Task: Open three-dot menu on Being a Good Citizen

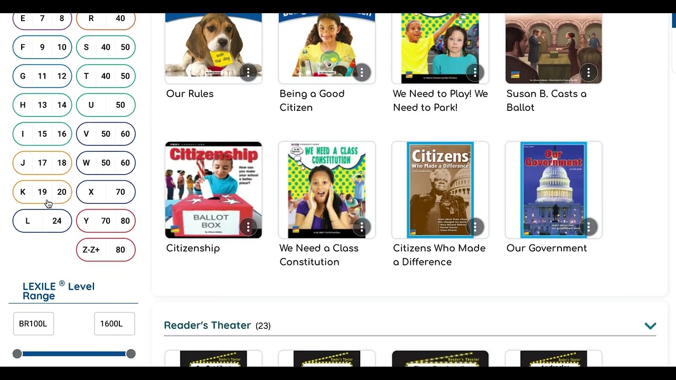Action: click(x=362, y=72)
